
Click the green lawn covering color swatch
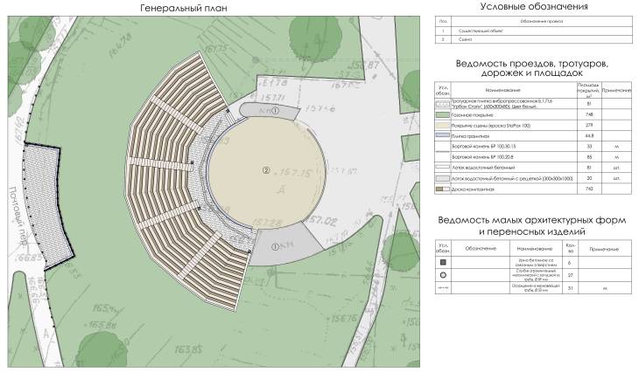(445, 114)
